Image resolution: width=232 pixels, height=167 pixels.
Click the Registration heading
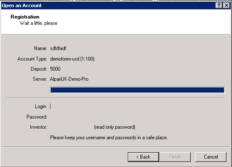(x=25, y=17)
